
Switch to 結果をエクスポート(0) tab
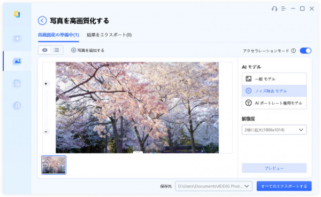[x=109, y=35]
